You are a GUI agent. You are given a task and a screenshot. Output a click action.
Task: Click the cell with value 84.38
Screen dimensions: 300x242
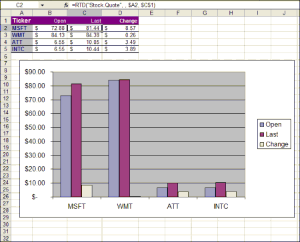click(85, 35)
